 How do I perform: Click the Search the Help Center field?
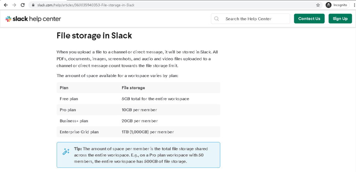[x=250, y=19]
